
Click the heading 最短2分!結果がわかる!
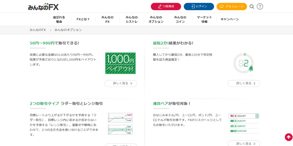[173, 43]
